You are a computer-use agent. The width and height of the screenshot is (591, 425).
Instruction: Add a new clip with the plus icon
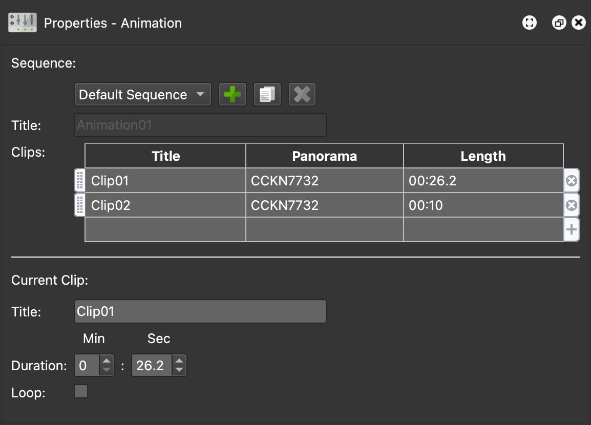[x=571, y=229]
